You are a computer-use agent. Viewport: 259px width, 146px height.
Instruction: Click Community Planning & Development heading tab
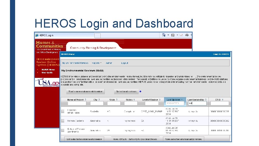point(93,48)
